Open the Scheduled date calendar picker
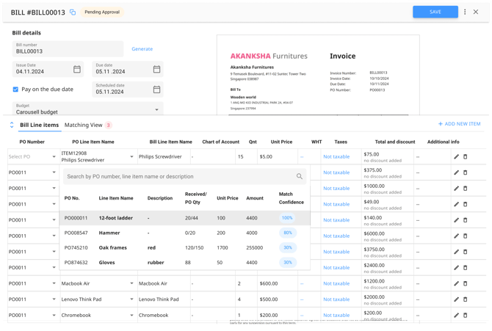Viewport: 492px width, 331px height. pyautogui.click(x=156, y=90)
